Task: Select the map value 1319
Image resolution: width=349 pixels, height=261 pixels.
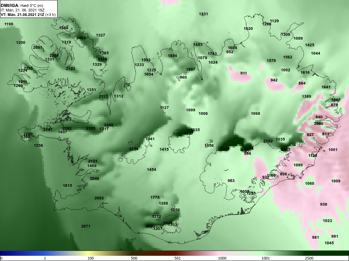Action: tap(66, 42)
